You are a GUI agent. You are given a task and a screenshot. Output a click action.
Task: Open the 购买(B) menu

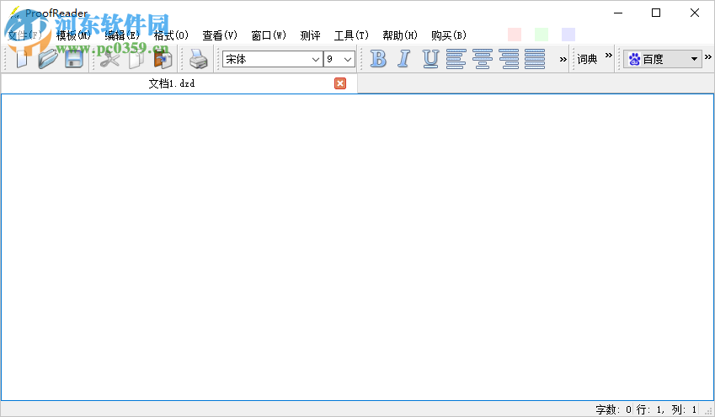pos(449,35)
